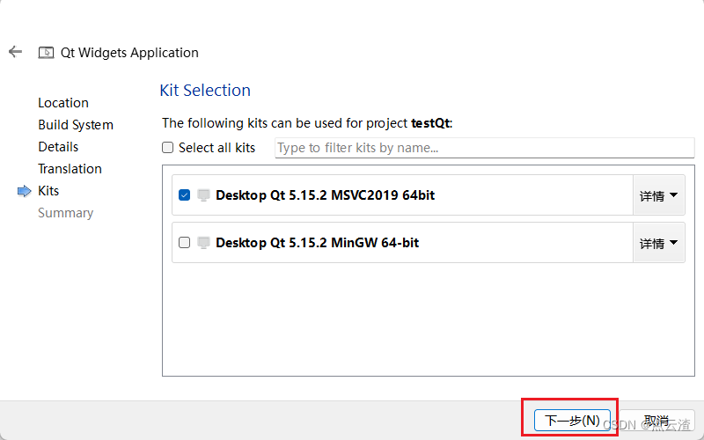Image resolution: width=704 pixels, height=440 pixels.
Task: Expand 详情 details for the MinGW kit
Action: pyautogui.click(x=659, y=243)
